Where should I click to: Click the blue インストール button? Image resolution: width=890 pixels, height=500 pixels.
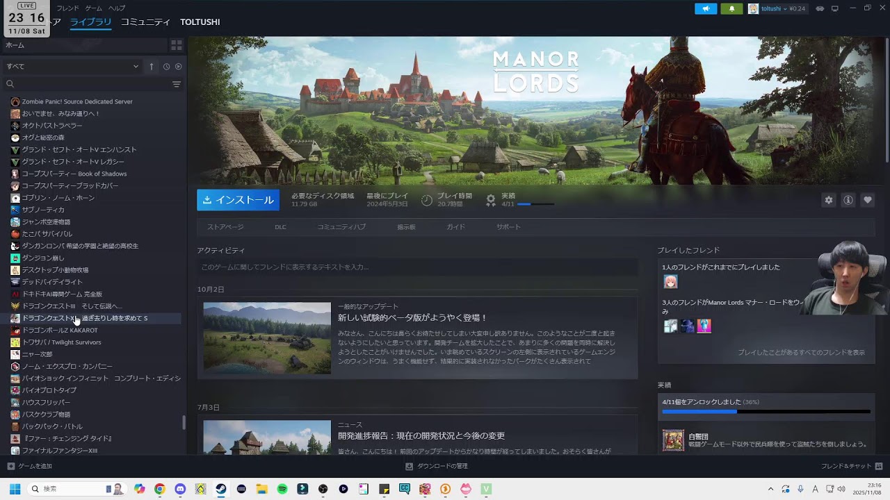click(x=238, y=200)
